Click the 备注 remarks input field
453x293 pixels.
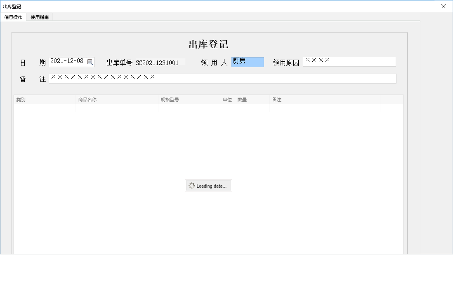point(223,78)
